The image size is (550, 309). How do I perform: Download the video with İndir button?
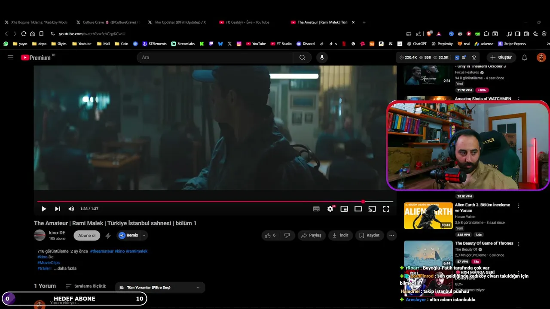coord(340,235)
